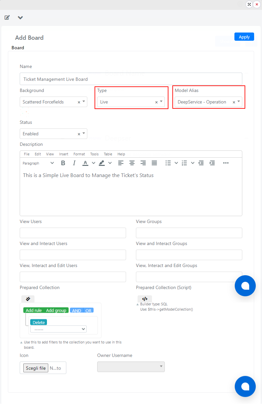
Task: Decrease the indent
Action: [201, 163]
